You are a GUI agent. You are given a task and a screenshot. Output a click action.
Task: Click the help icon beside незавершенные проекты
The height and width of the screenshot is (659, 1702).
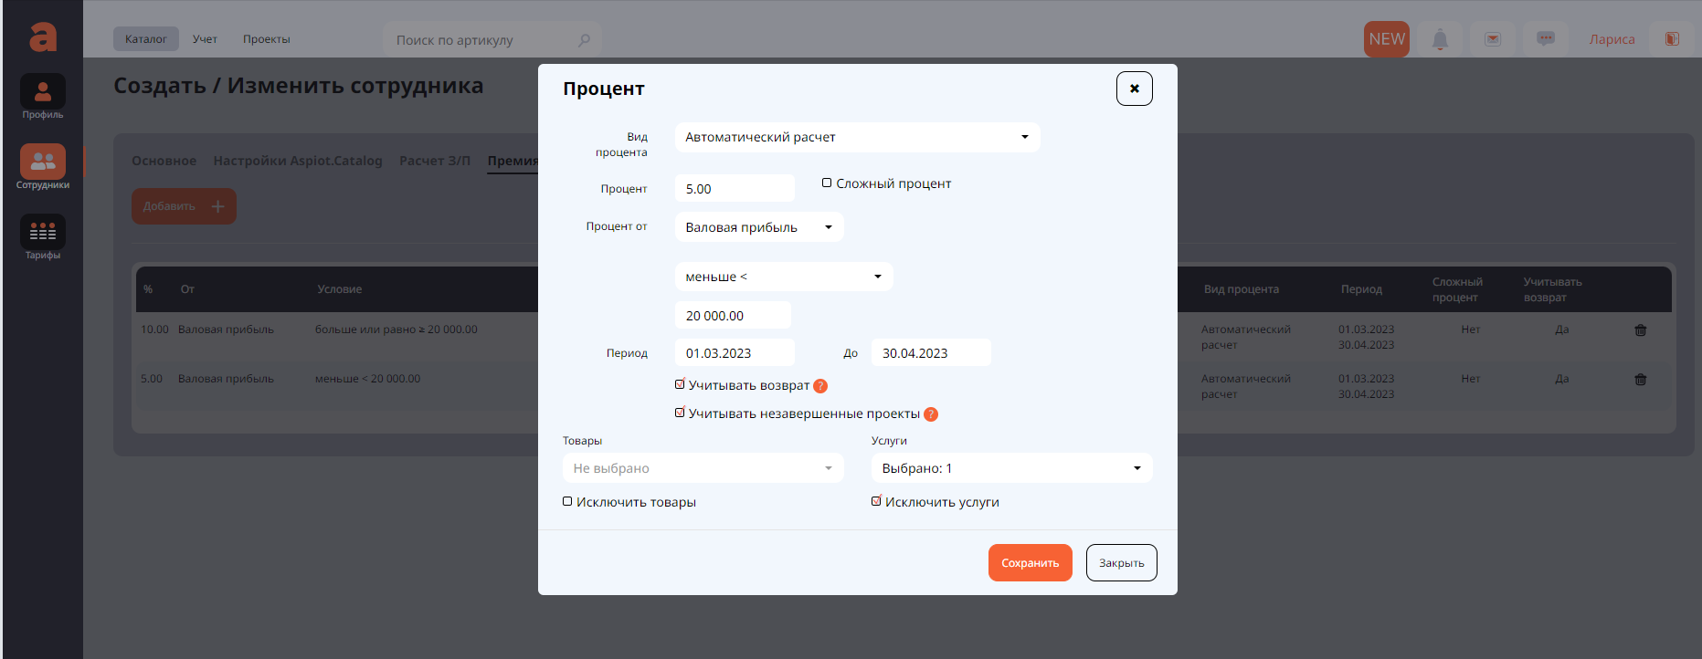(931, 414)
